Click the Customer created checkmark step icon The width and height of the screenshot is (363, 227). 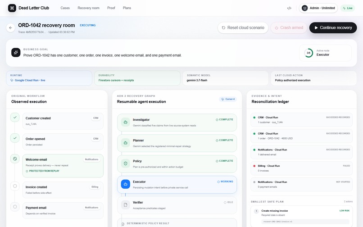coord(15,118)
